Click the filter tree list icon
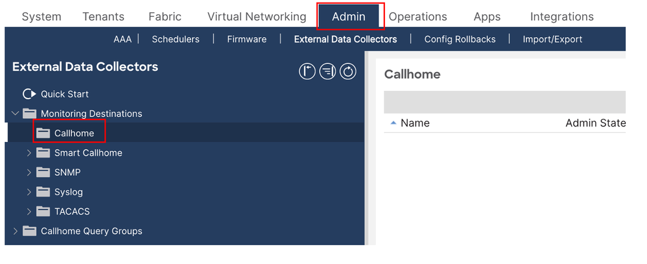Screen dimensions: 647x264 (x=327, y=71)
